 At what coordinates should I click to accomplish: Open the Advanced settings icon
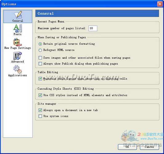click(18, 56)
